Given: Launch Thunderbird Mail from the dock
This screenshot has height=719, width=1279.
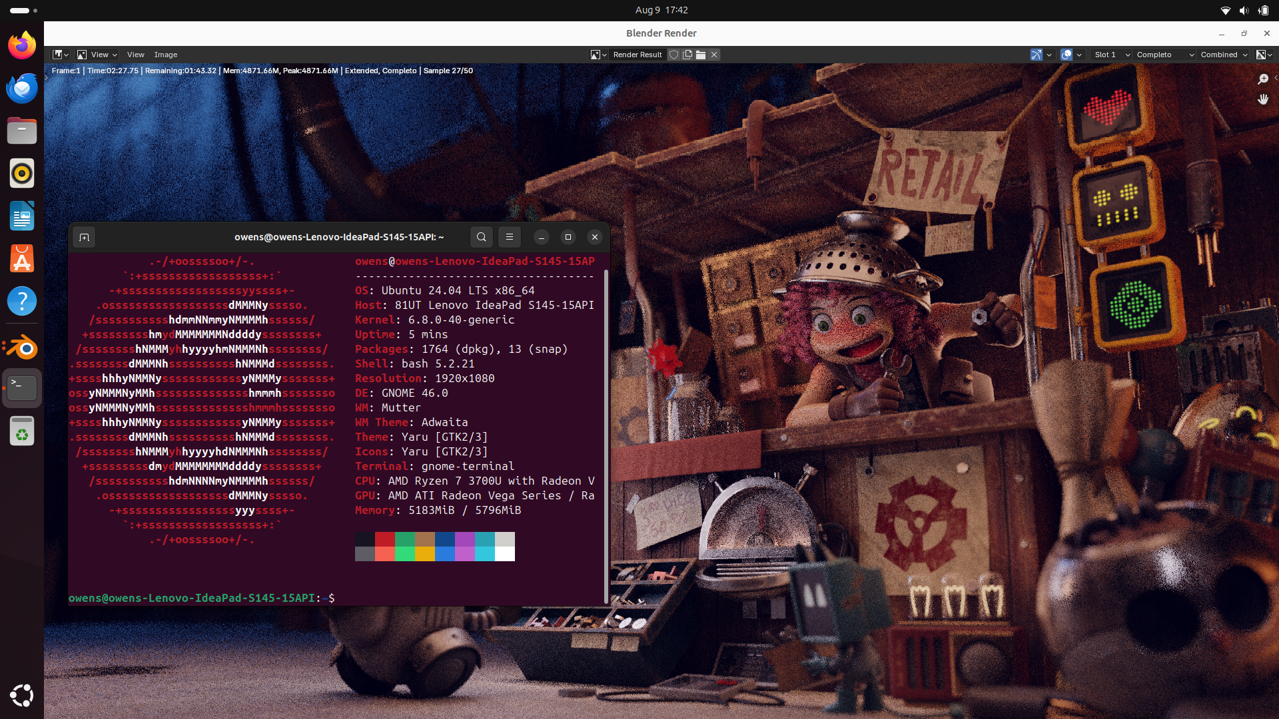Looking at the screenshot, I should 22,88.
